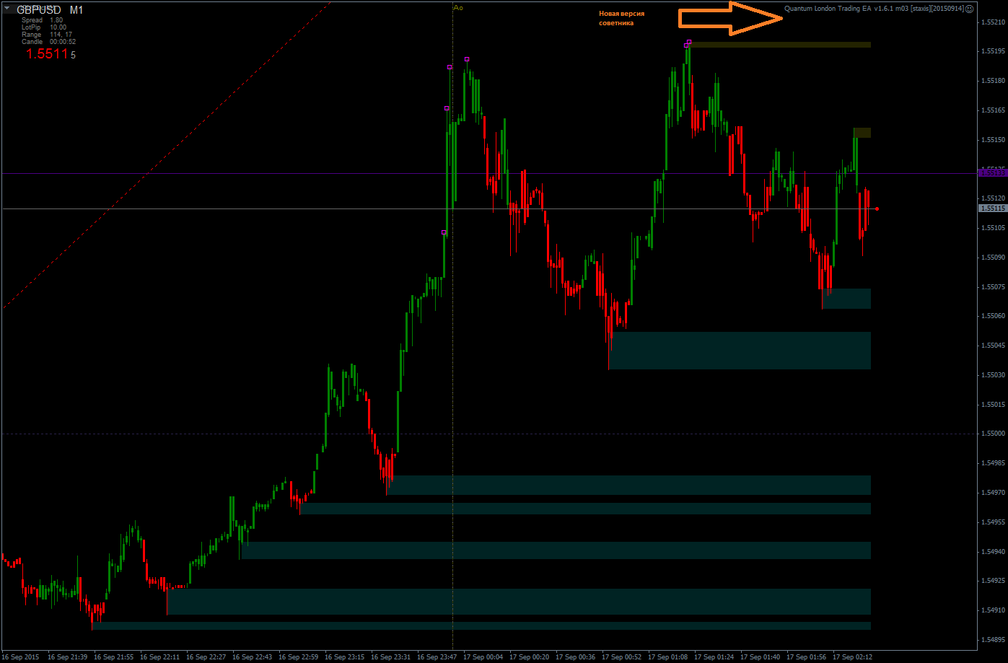Click the 1.55210 price axis label
1008x663 pixels.
[994, 22]
